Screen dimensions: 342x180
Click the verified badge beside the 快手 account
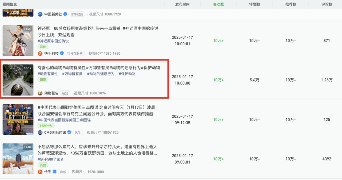pos(55,172)
